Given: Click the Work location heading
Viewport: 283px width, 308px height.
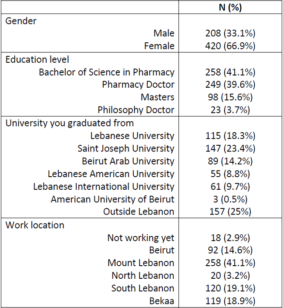Looking at the screenshot, I should [x=35, y=225].
